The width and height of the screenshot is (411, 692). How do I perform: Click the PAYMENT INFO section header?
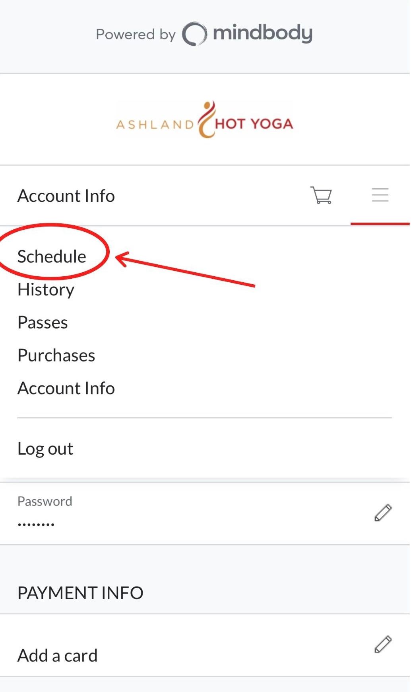pos(80,593)
